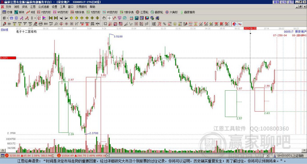Click the infinity loop icon

(x=240, y=24)
